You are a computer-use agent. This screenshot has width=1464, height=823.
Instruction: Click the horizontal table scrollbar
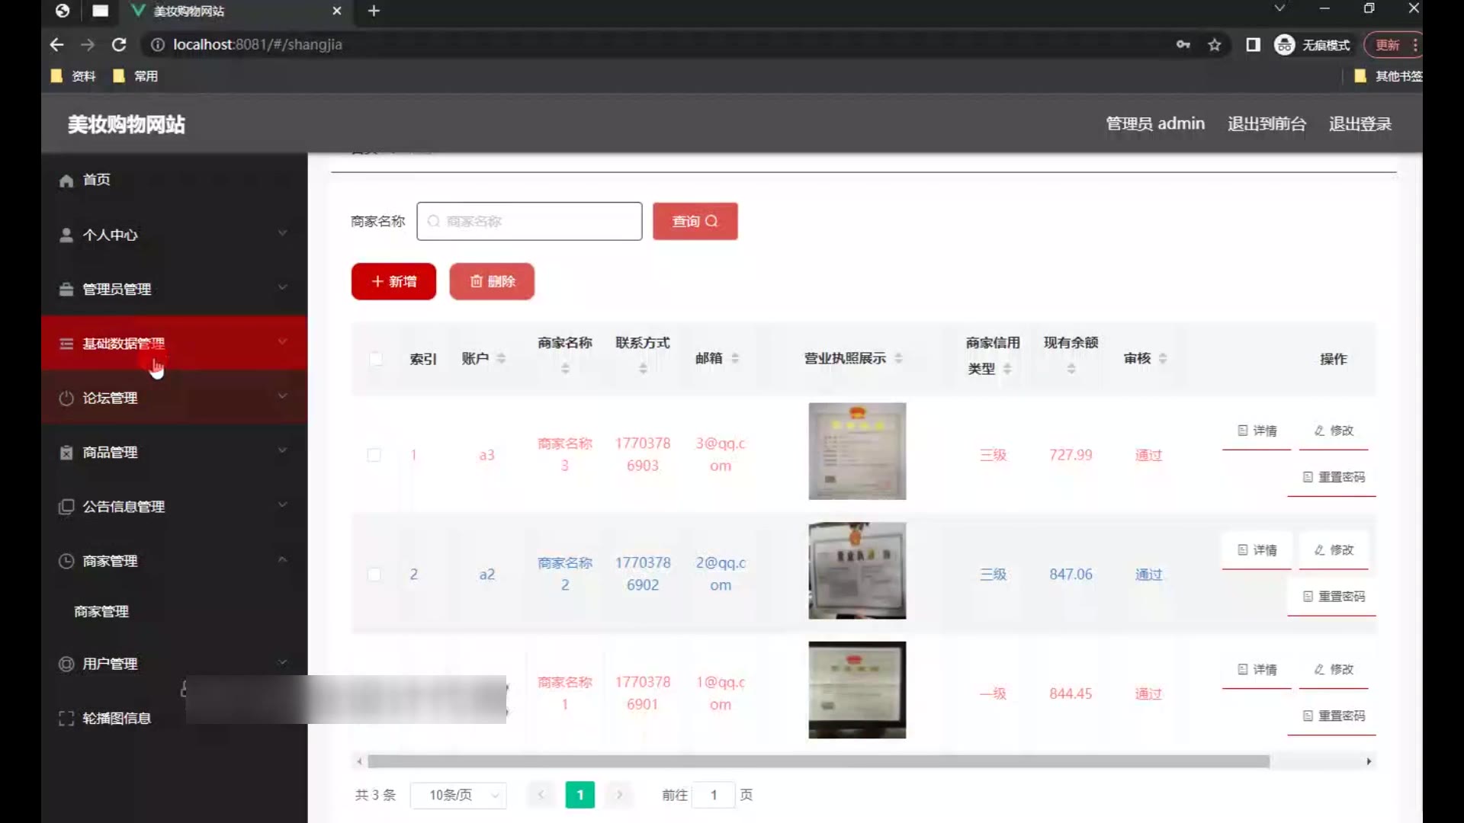click(x=817, y=761)
